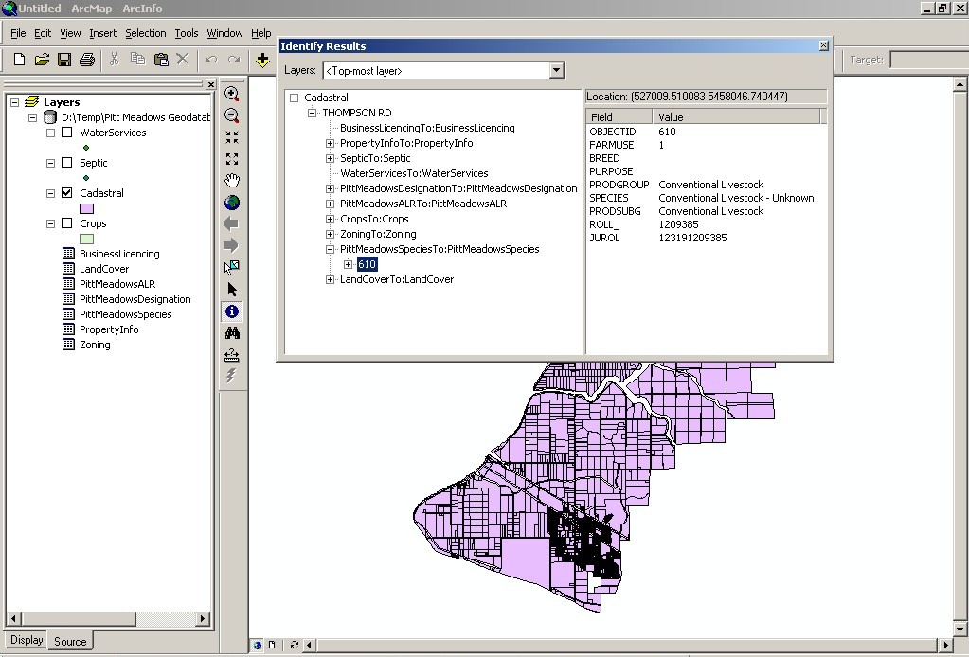The height and width of the screenshot is (657, 969).
Task: Click the Field column header
Action: (619, 117)
